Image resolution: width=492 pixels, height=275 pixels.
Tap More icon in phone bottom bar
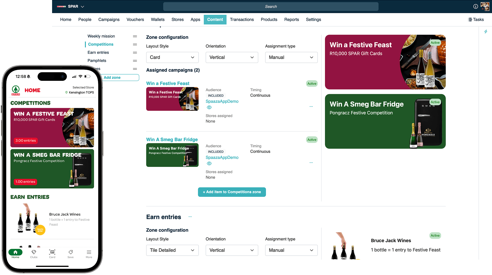pyautogui.click(x=89, y=252)
